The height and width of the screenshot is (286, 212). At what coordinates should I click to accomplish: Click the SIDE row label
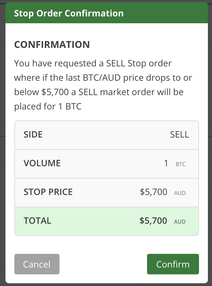pos(33,134)
